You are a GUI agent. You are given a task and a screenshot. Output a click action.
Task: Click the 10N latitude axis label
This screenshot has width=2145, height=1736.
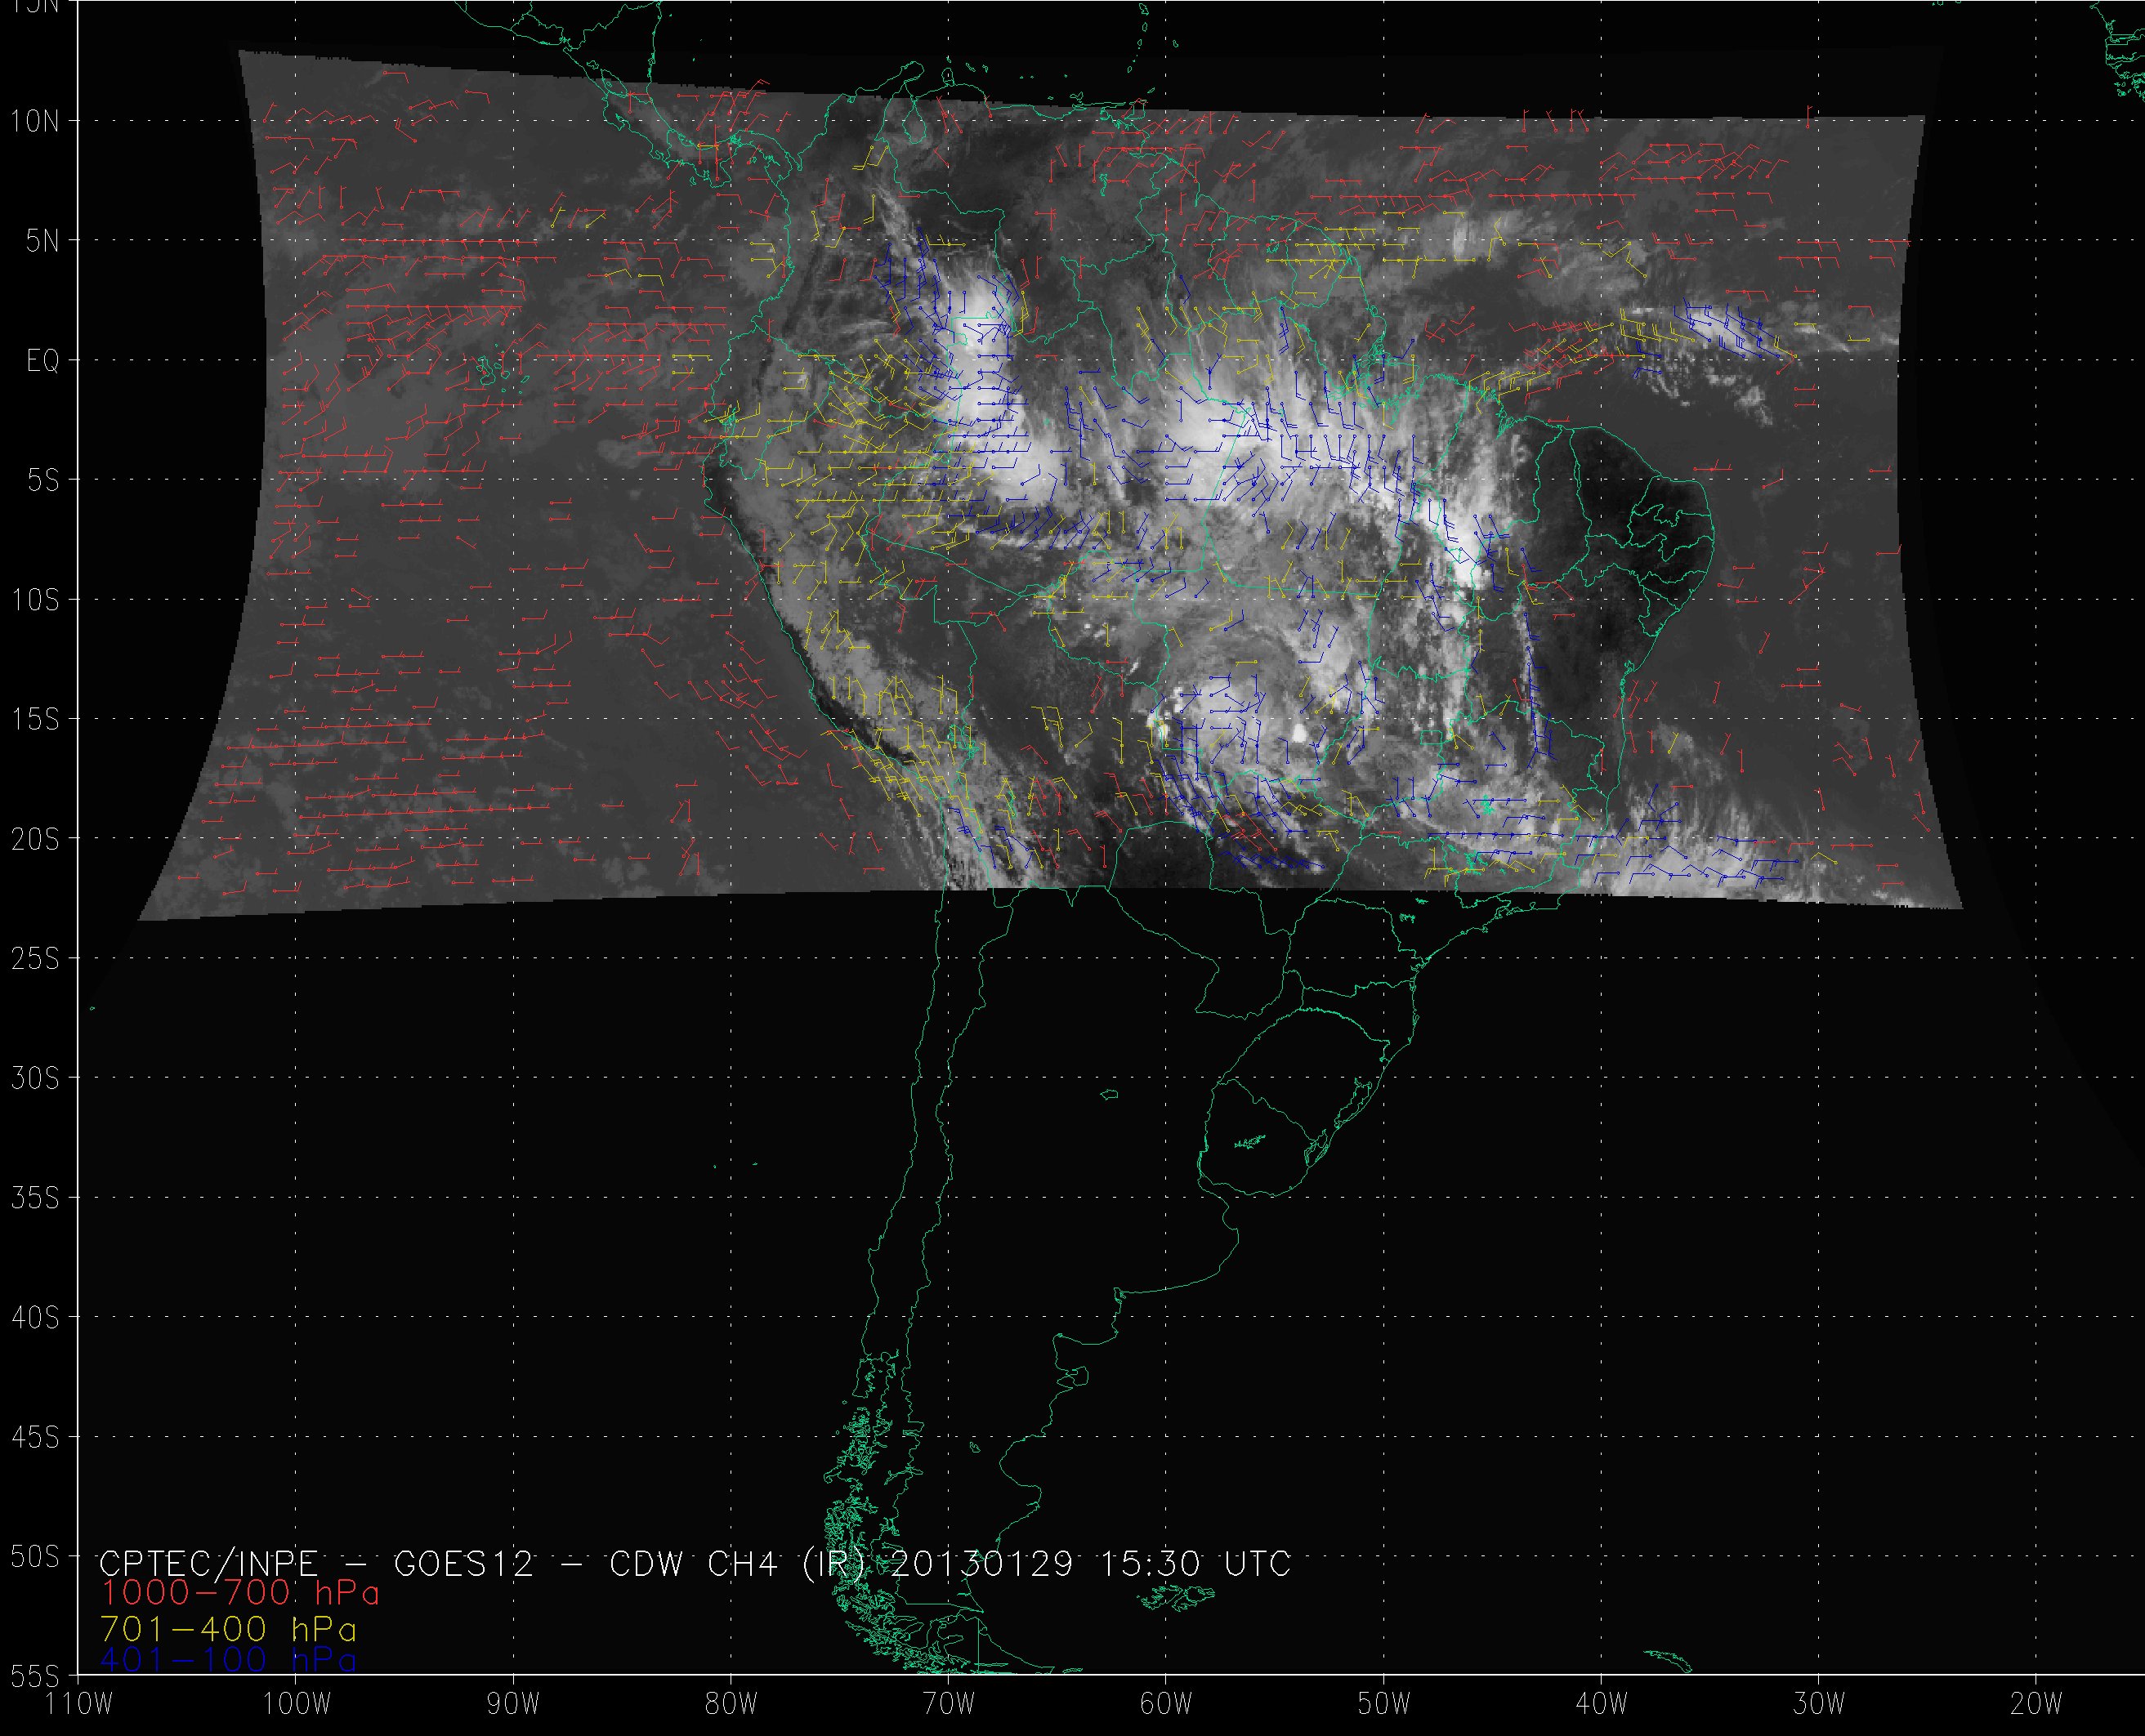(x=35, y=122)
